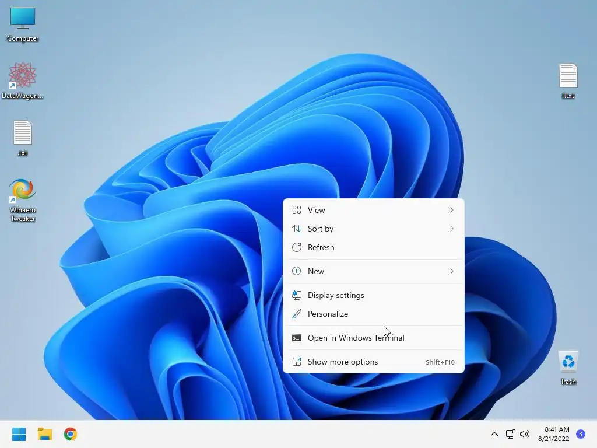Select the Trash recycle bin icon
The image size is (597, 448).
pos(568,367)
